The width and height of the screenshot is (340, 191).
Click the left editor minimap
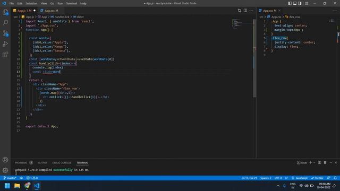(242, 23)
